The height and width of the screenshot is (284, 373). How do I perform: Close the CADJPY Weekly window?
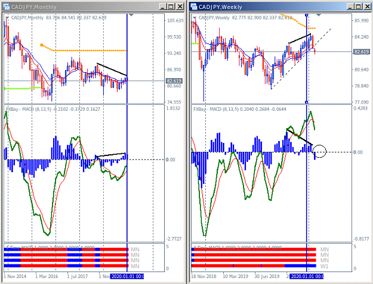(x=368, y=7)
